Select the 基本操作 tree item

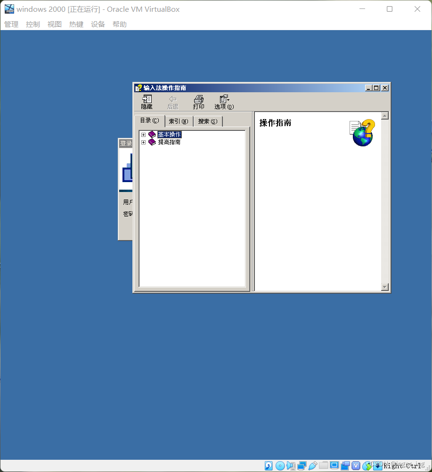169,135
